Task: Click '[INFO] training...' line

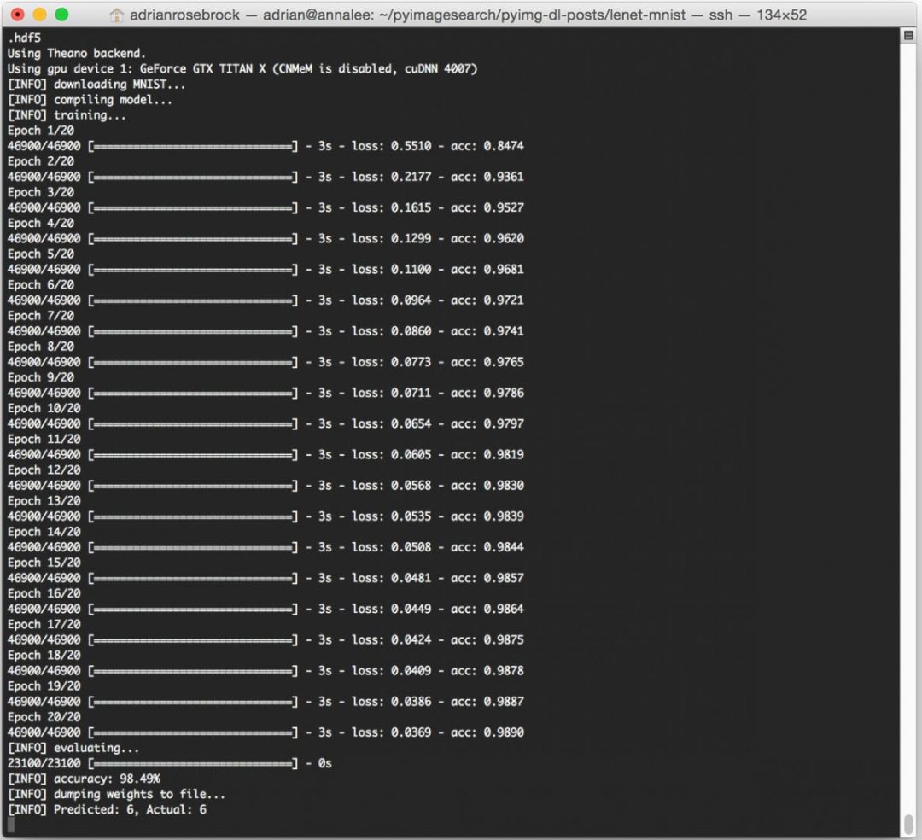Action: pos(67,115)
